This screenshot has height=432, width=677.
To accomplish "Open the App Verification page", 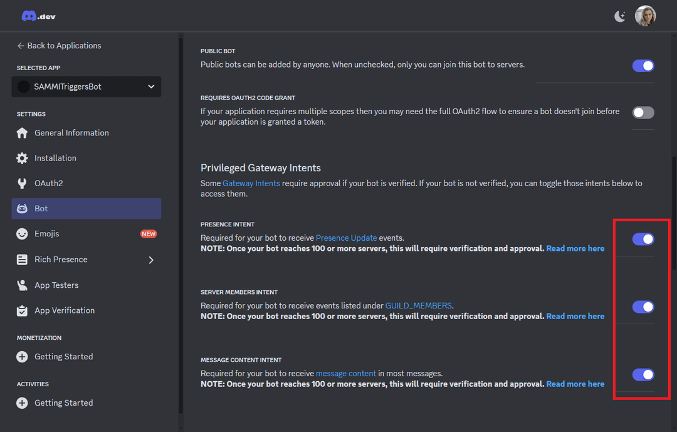I will pos(87,310).
